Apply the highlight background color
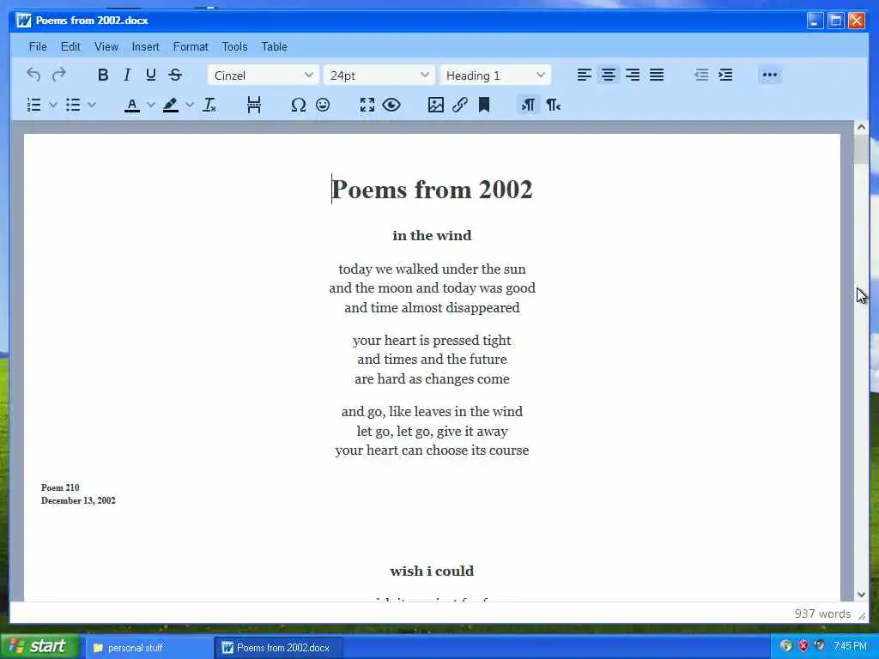The height and width of the screenshot is (659, 879). coord(171,105)
